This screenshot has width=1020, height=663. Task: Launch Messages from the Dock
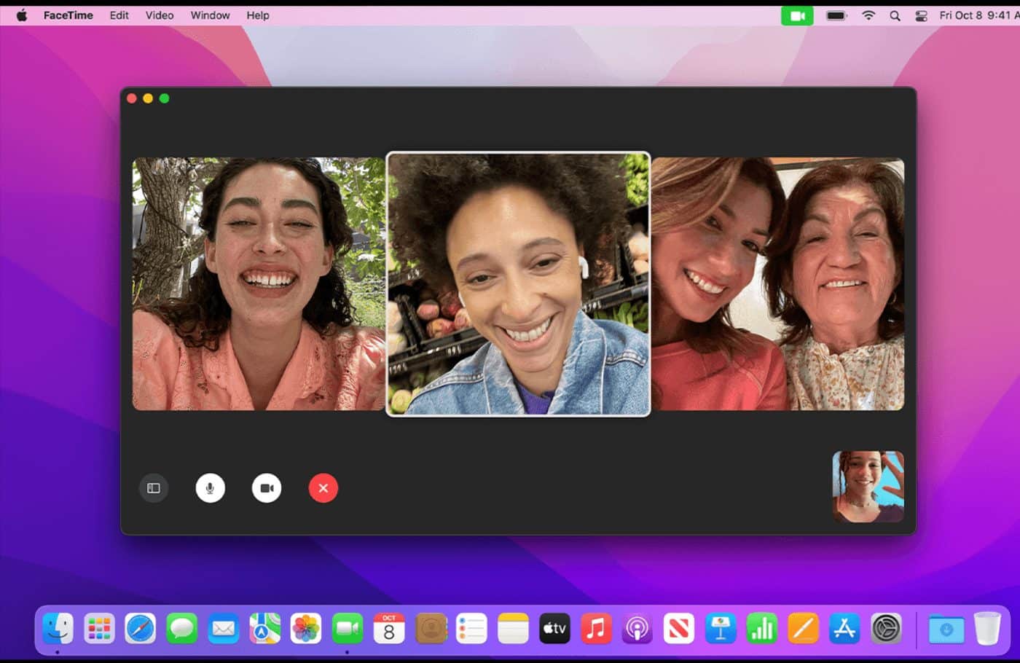point(181,629)
